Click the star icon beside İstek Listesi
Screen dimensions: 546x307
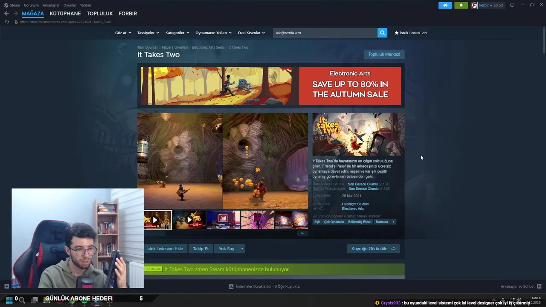(x=397, y=33)
